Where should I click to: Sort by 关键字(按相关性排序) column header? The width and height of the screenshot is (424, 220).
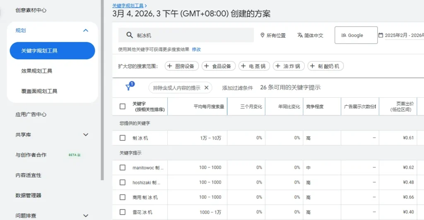pyautogui.click(x=149, y=106)
